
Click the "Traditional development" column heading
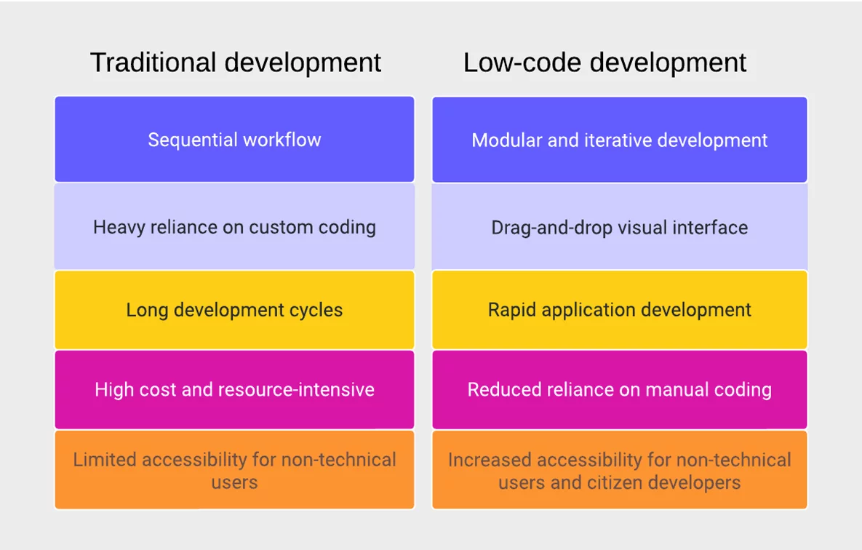[x=235, y=63]
